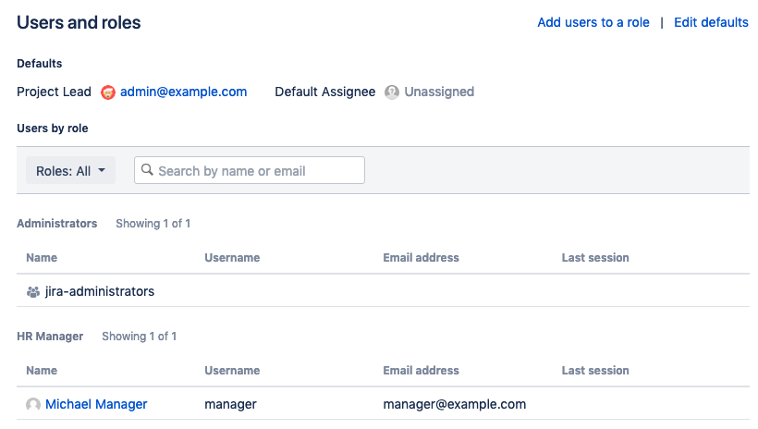Click Email address header under Administrators
This screenshot has width=758, height=429.
tap(421, 258)
